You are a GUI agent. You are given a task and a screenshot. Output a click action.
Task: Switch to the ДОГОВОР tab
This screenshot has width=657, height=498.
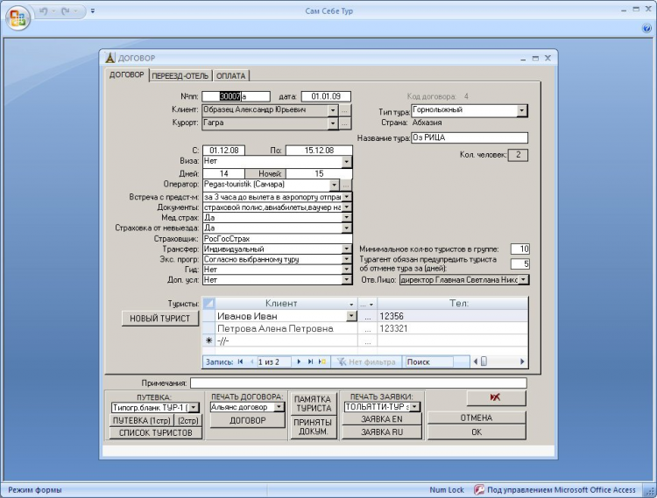pos(126,75)
